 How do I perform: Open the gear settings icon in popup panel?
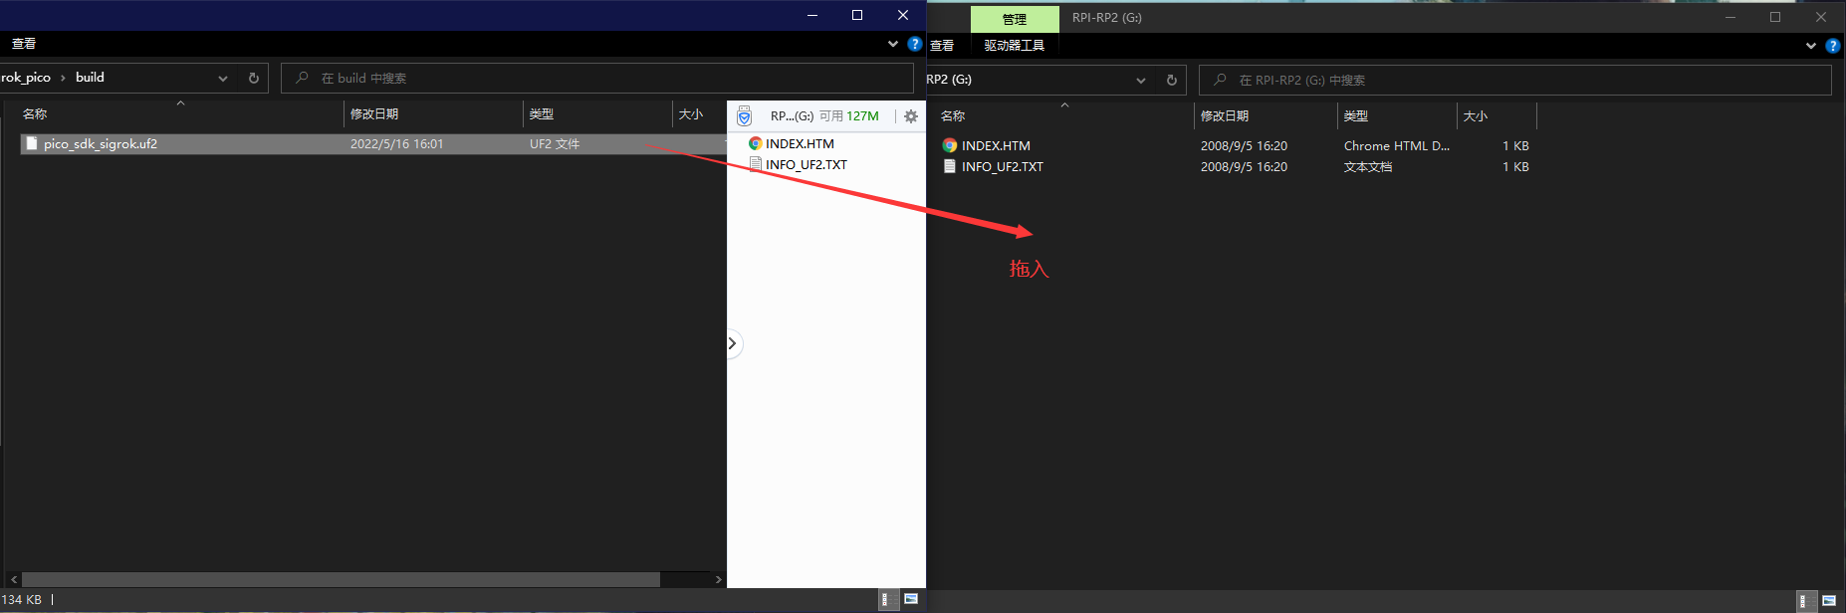tap(911, 116)
